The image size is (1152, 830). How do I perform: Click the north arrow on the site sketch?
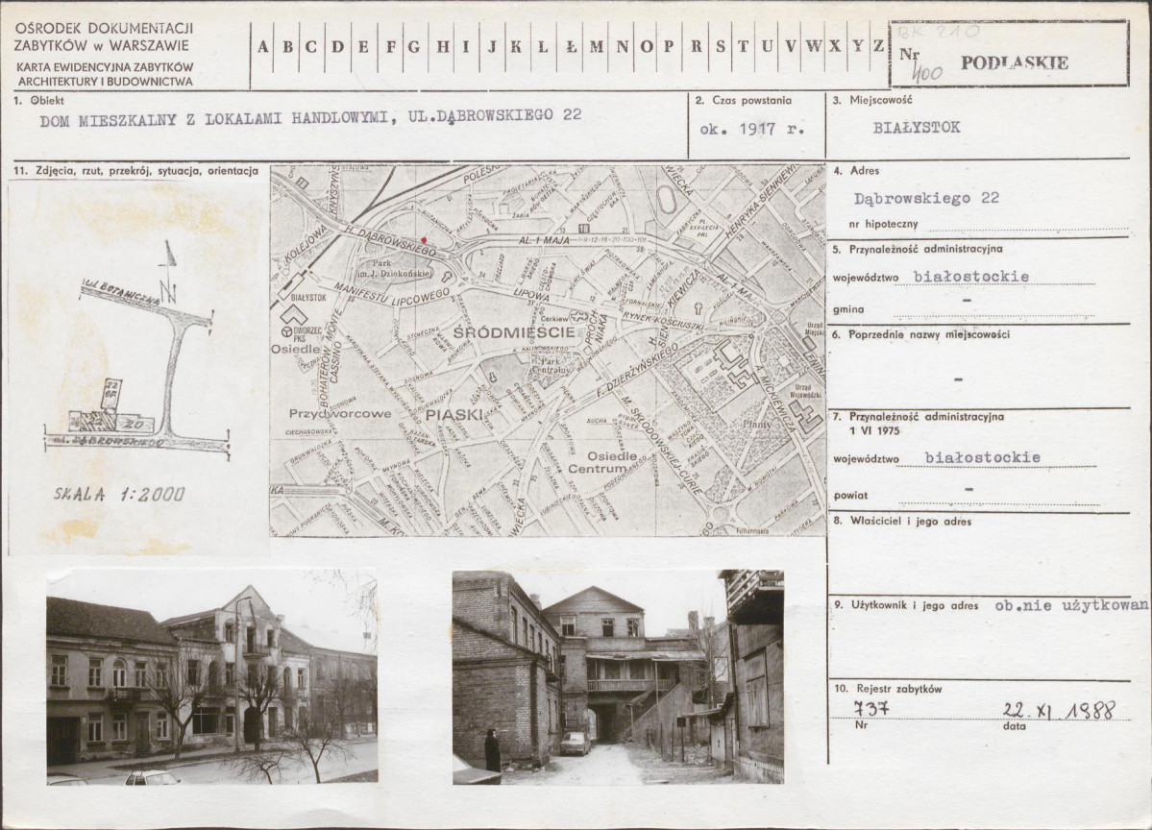point(169,274)
